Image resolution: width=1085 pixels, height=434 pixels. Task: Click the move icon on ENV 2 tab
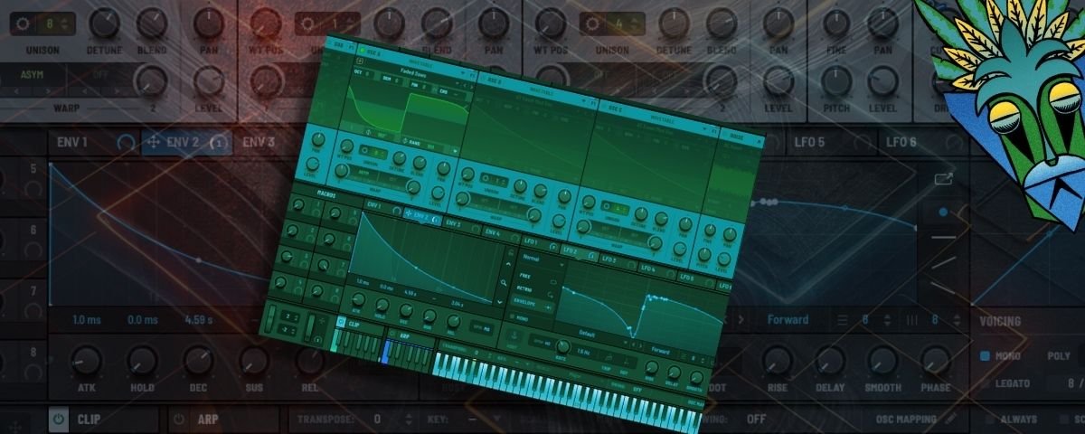154,142
